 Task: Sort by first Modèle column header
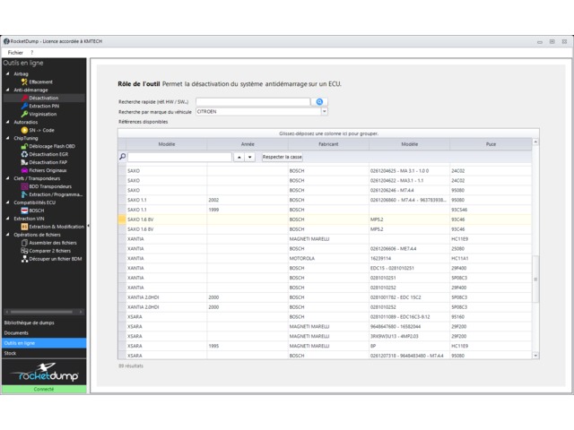[x=167, y=144]
